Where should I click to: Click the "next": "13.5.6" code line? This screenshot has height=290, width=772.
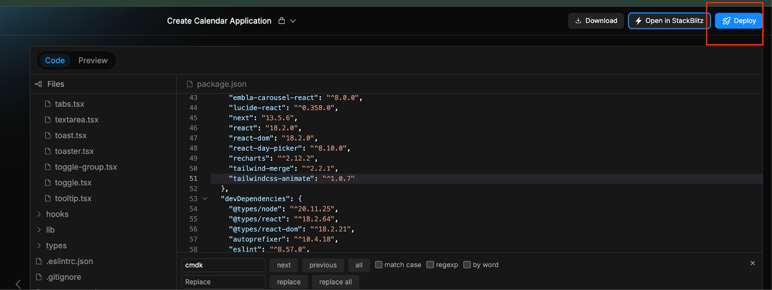263,118
